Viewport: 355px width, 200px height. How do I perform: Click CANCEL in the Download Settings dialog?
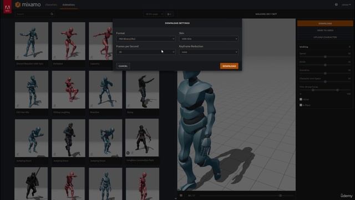tap(123, 66)
